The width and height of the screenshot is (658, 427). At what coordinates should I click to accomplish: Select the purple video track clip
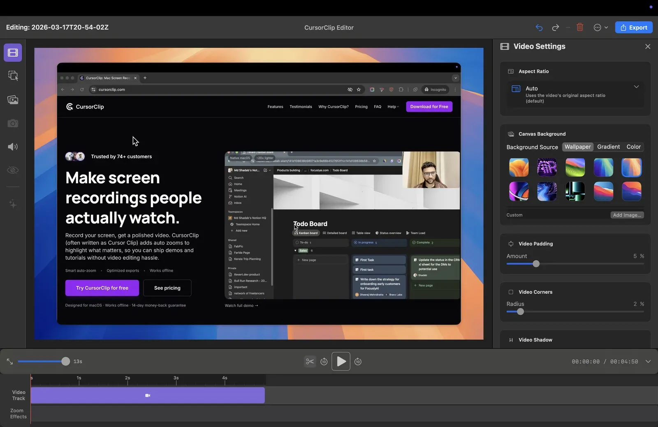[148, 395]
